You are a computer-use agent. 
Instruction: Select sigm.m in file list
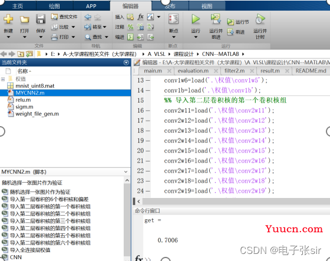(x=24, y=107)
